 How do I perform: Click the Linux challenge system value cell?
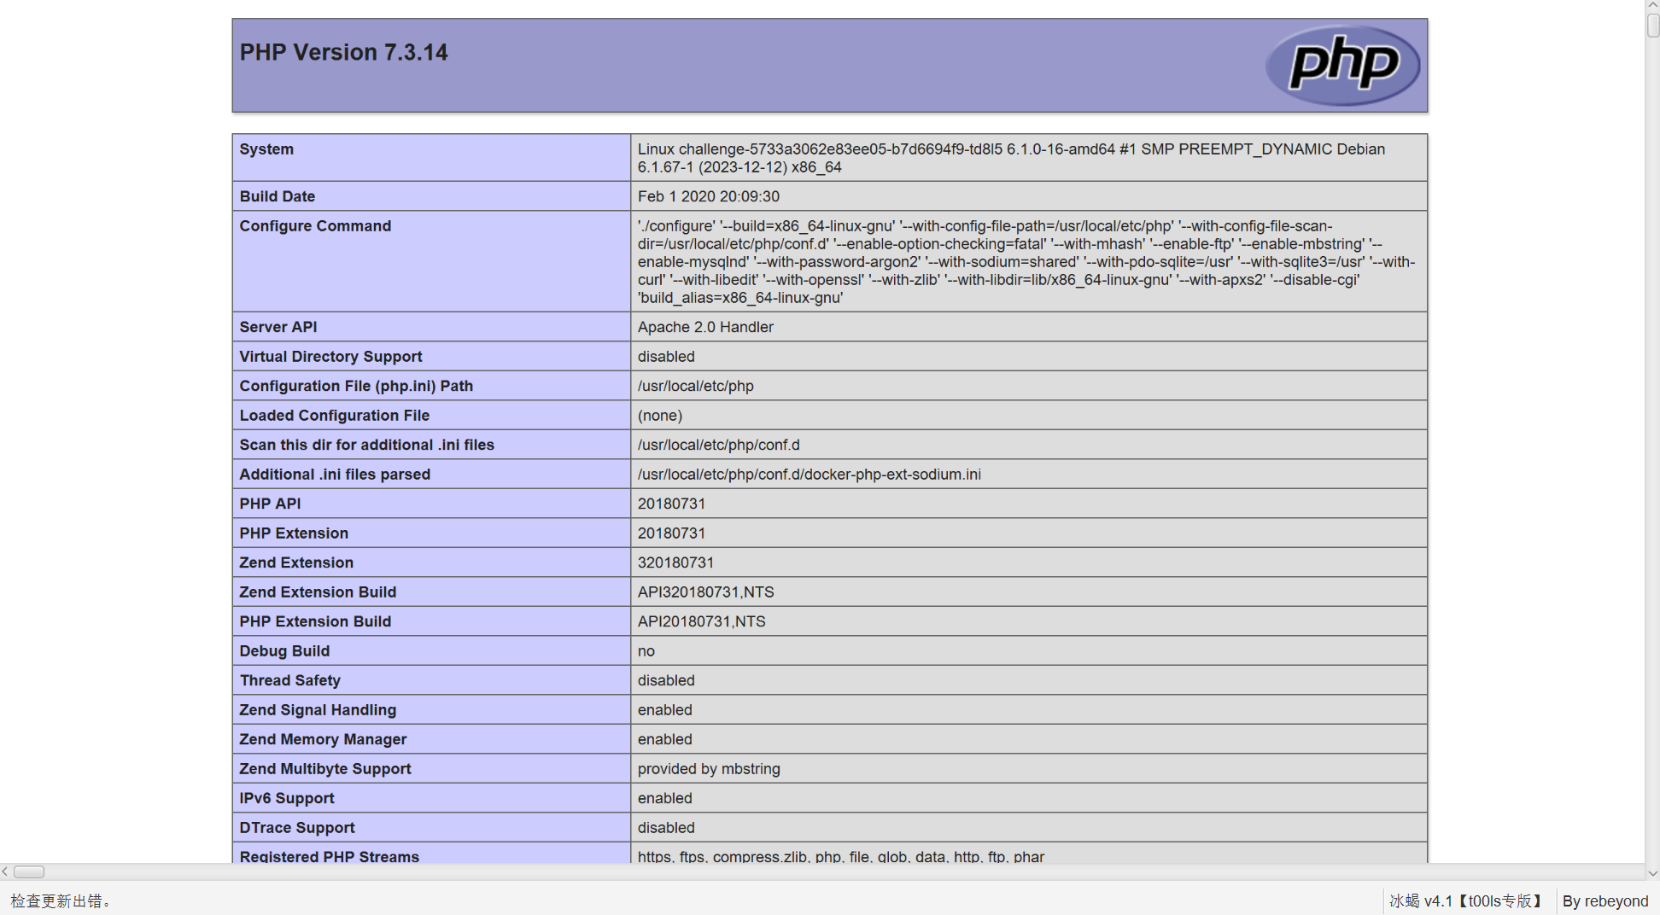pos(1028,158)
